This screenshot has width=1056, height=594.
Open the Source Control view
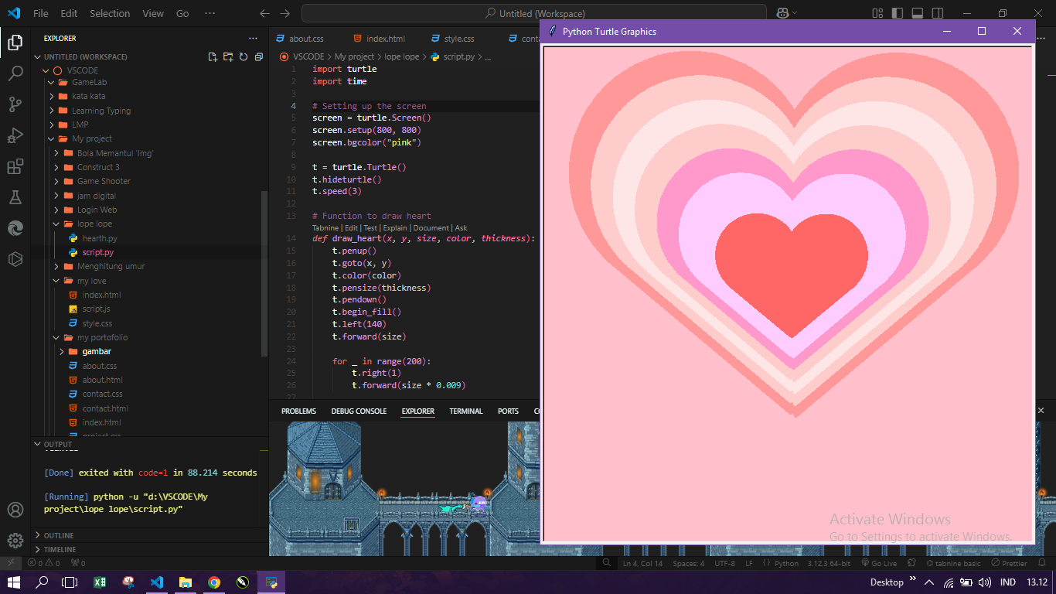pos(15,104)
